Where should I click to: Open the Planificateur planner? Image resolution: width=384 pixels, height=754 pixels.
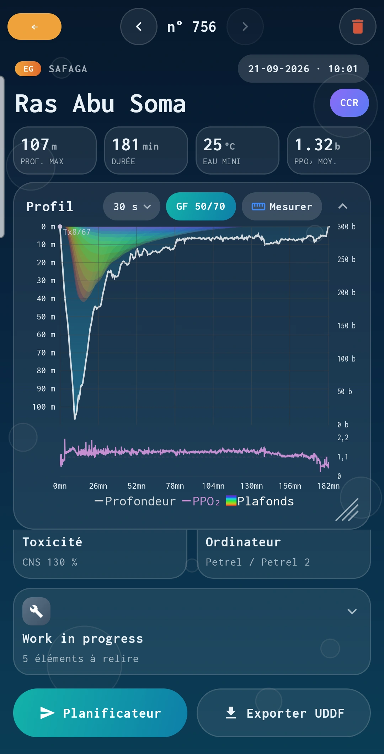click(x=100, y=713)
